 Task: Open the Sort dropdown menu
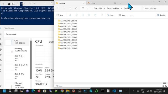111,15
